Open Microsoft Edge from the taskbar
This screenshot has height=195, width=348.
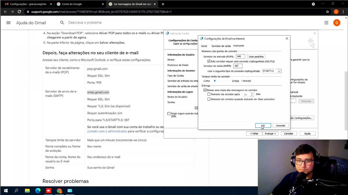pos(38,191)
